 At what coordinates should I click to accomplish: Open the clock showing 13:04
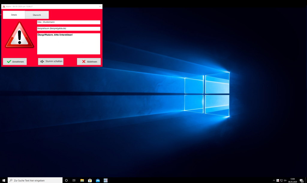[293, 181]
